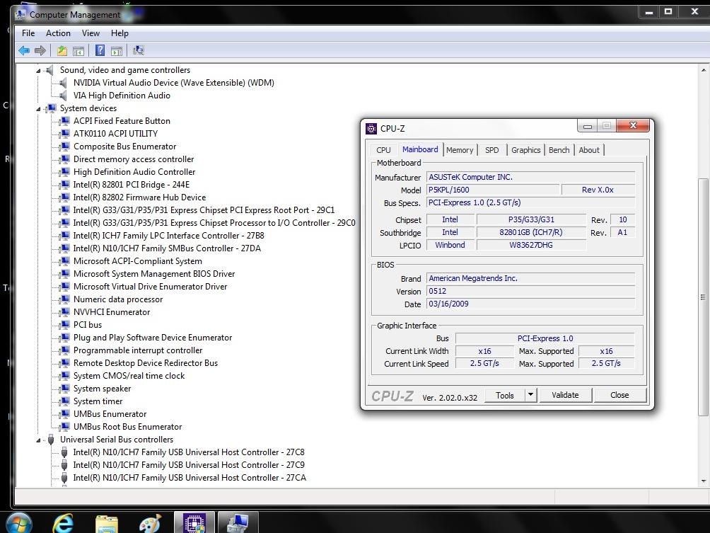Open the CPU-Z Tools dropdown arrow
Viewport: 710px width, 533px height.
530,395
